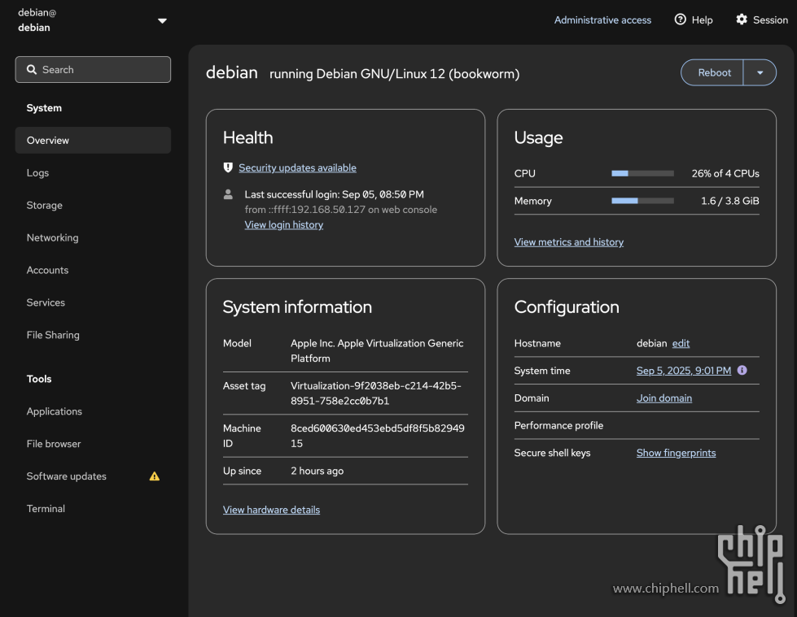This screenshot has height=617, width=797.
Task: Select Services in the sidebar
Action: tap(93, 302)
